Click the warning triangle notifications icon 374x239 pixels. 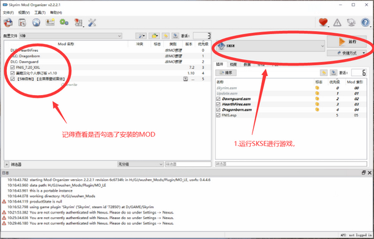pyautogui.click(x=337, y=23)
